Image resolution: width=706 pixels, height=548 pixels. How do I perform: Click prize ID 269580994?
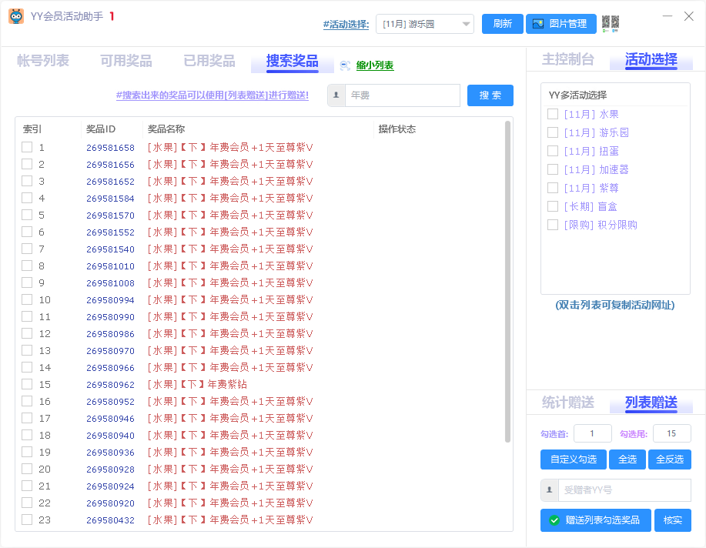coord(110,300)
